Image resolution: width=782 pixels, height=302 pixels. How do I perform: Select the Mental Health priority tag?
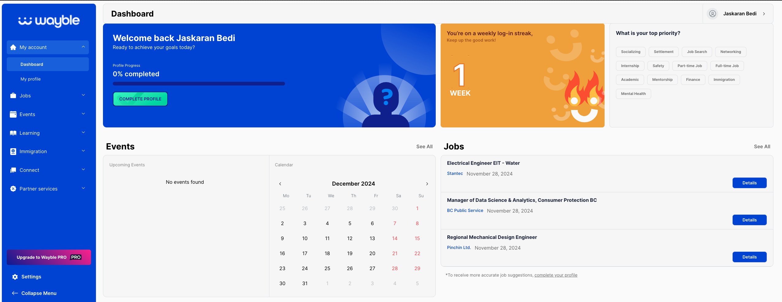pos(633,94)
